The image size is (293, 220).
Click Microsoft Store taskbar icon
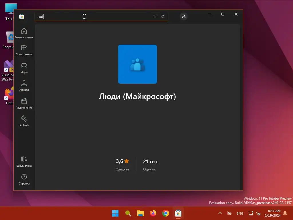pyautogui.click(x=178, y=213)
